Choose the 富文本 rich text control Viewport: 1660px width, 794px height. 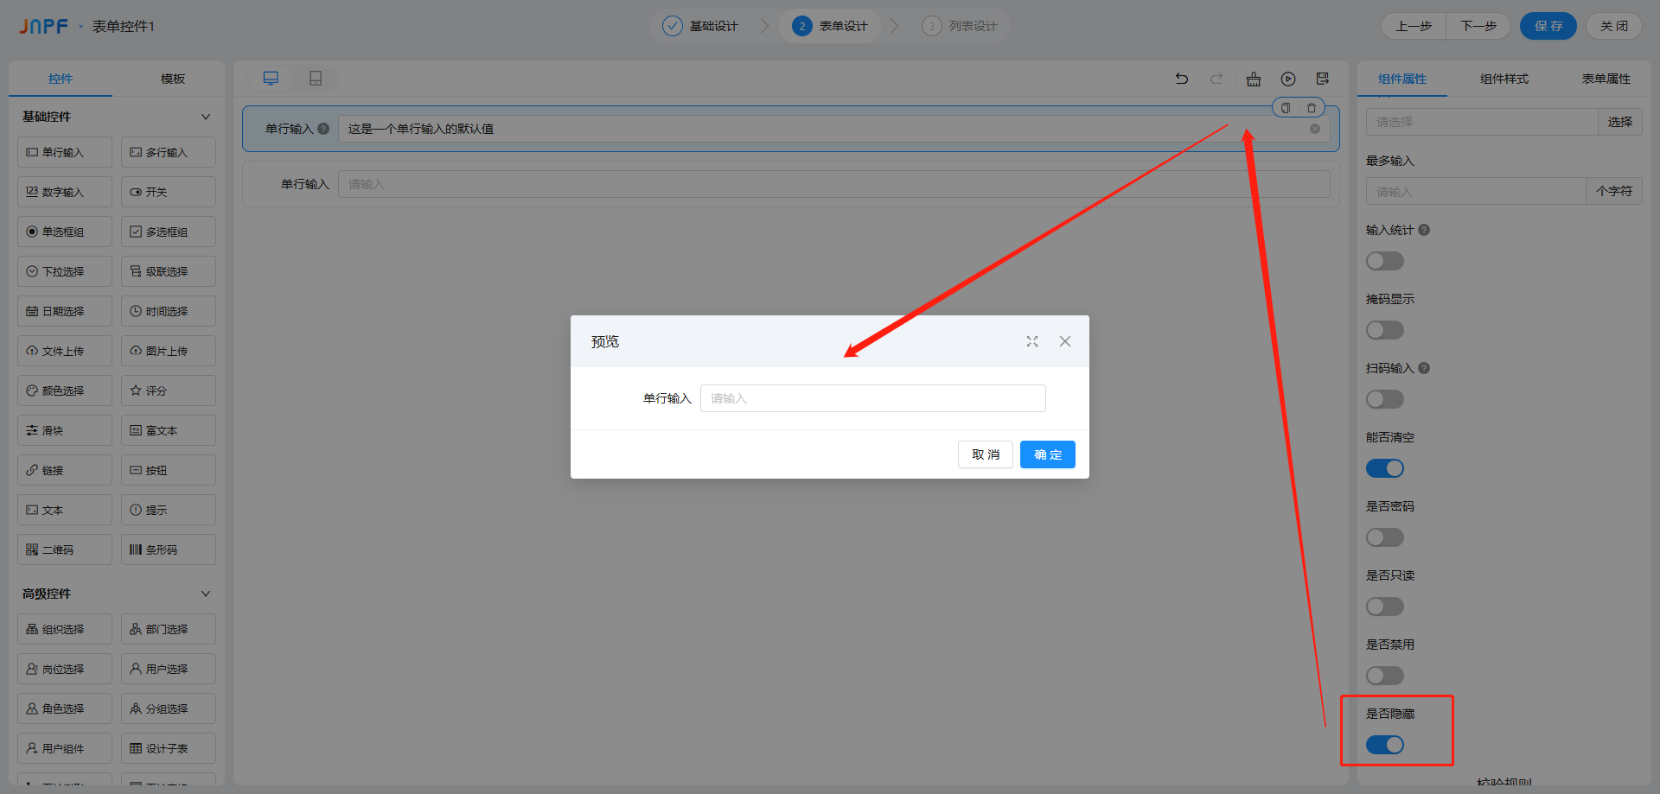point(169,430)
